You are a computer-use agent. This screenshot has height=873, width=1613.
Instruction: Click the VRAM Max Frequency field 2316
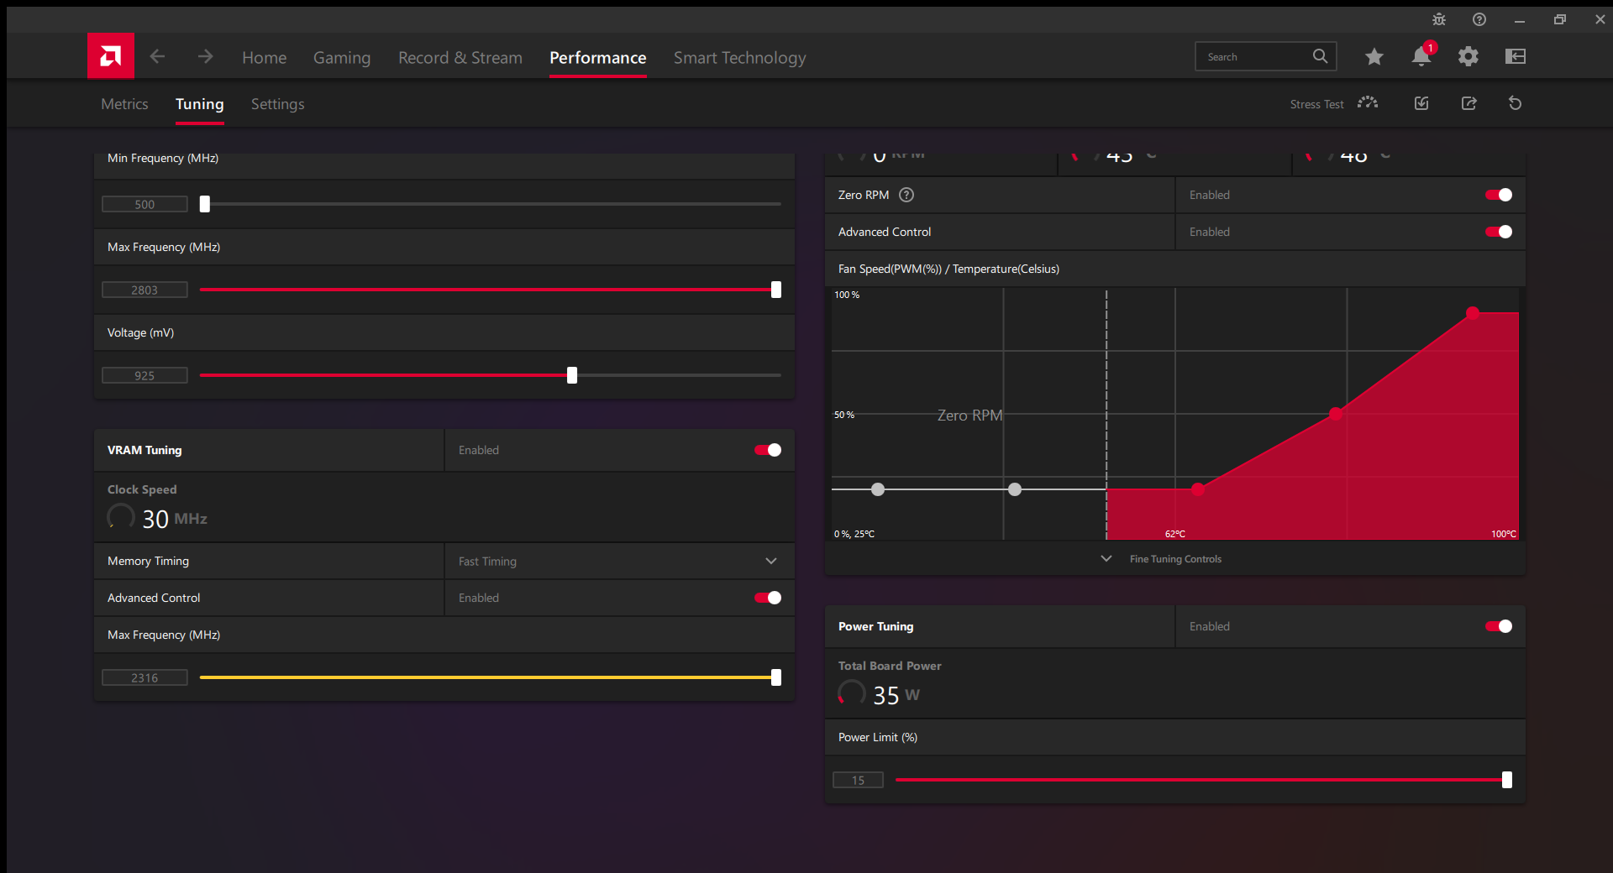coord(144,677)
